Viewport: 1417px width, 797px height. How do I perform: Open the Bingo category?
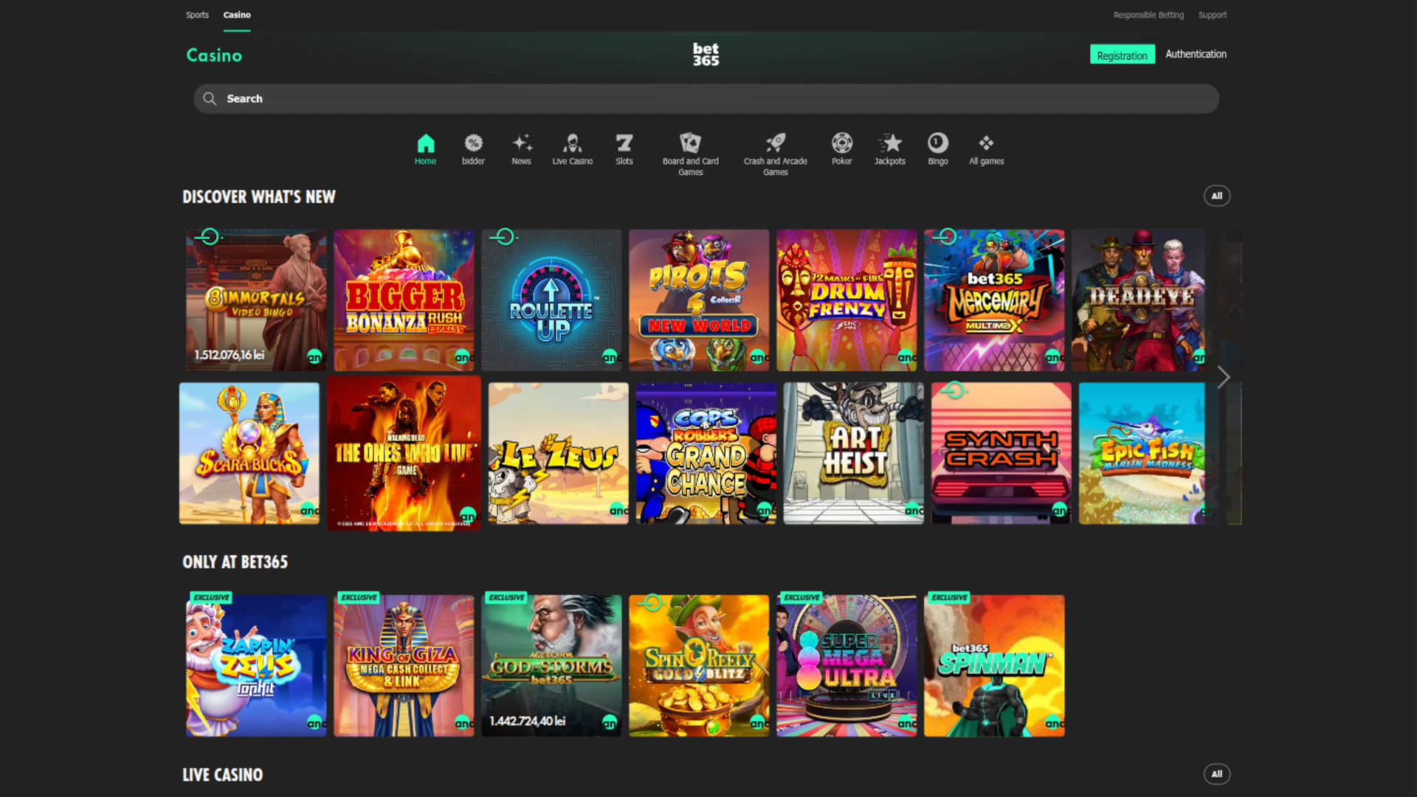click(x=937, y=149)
